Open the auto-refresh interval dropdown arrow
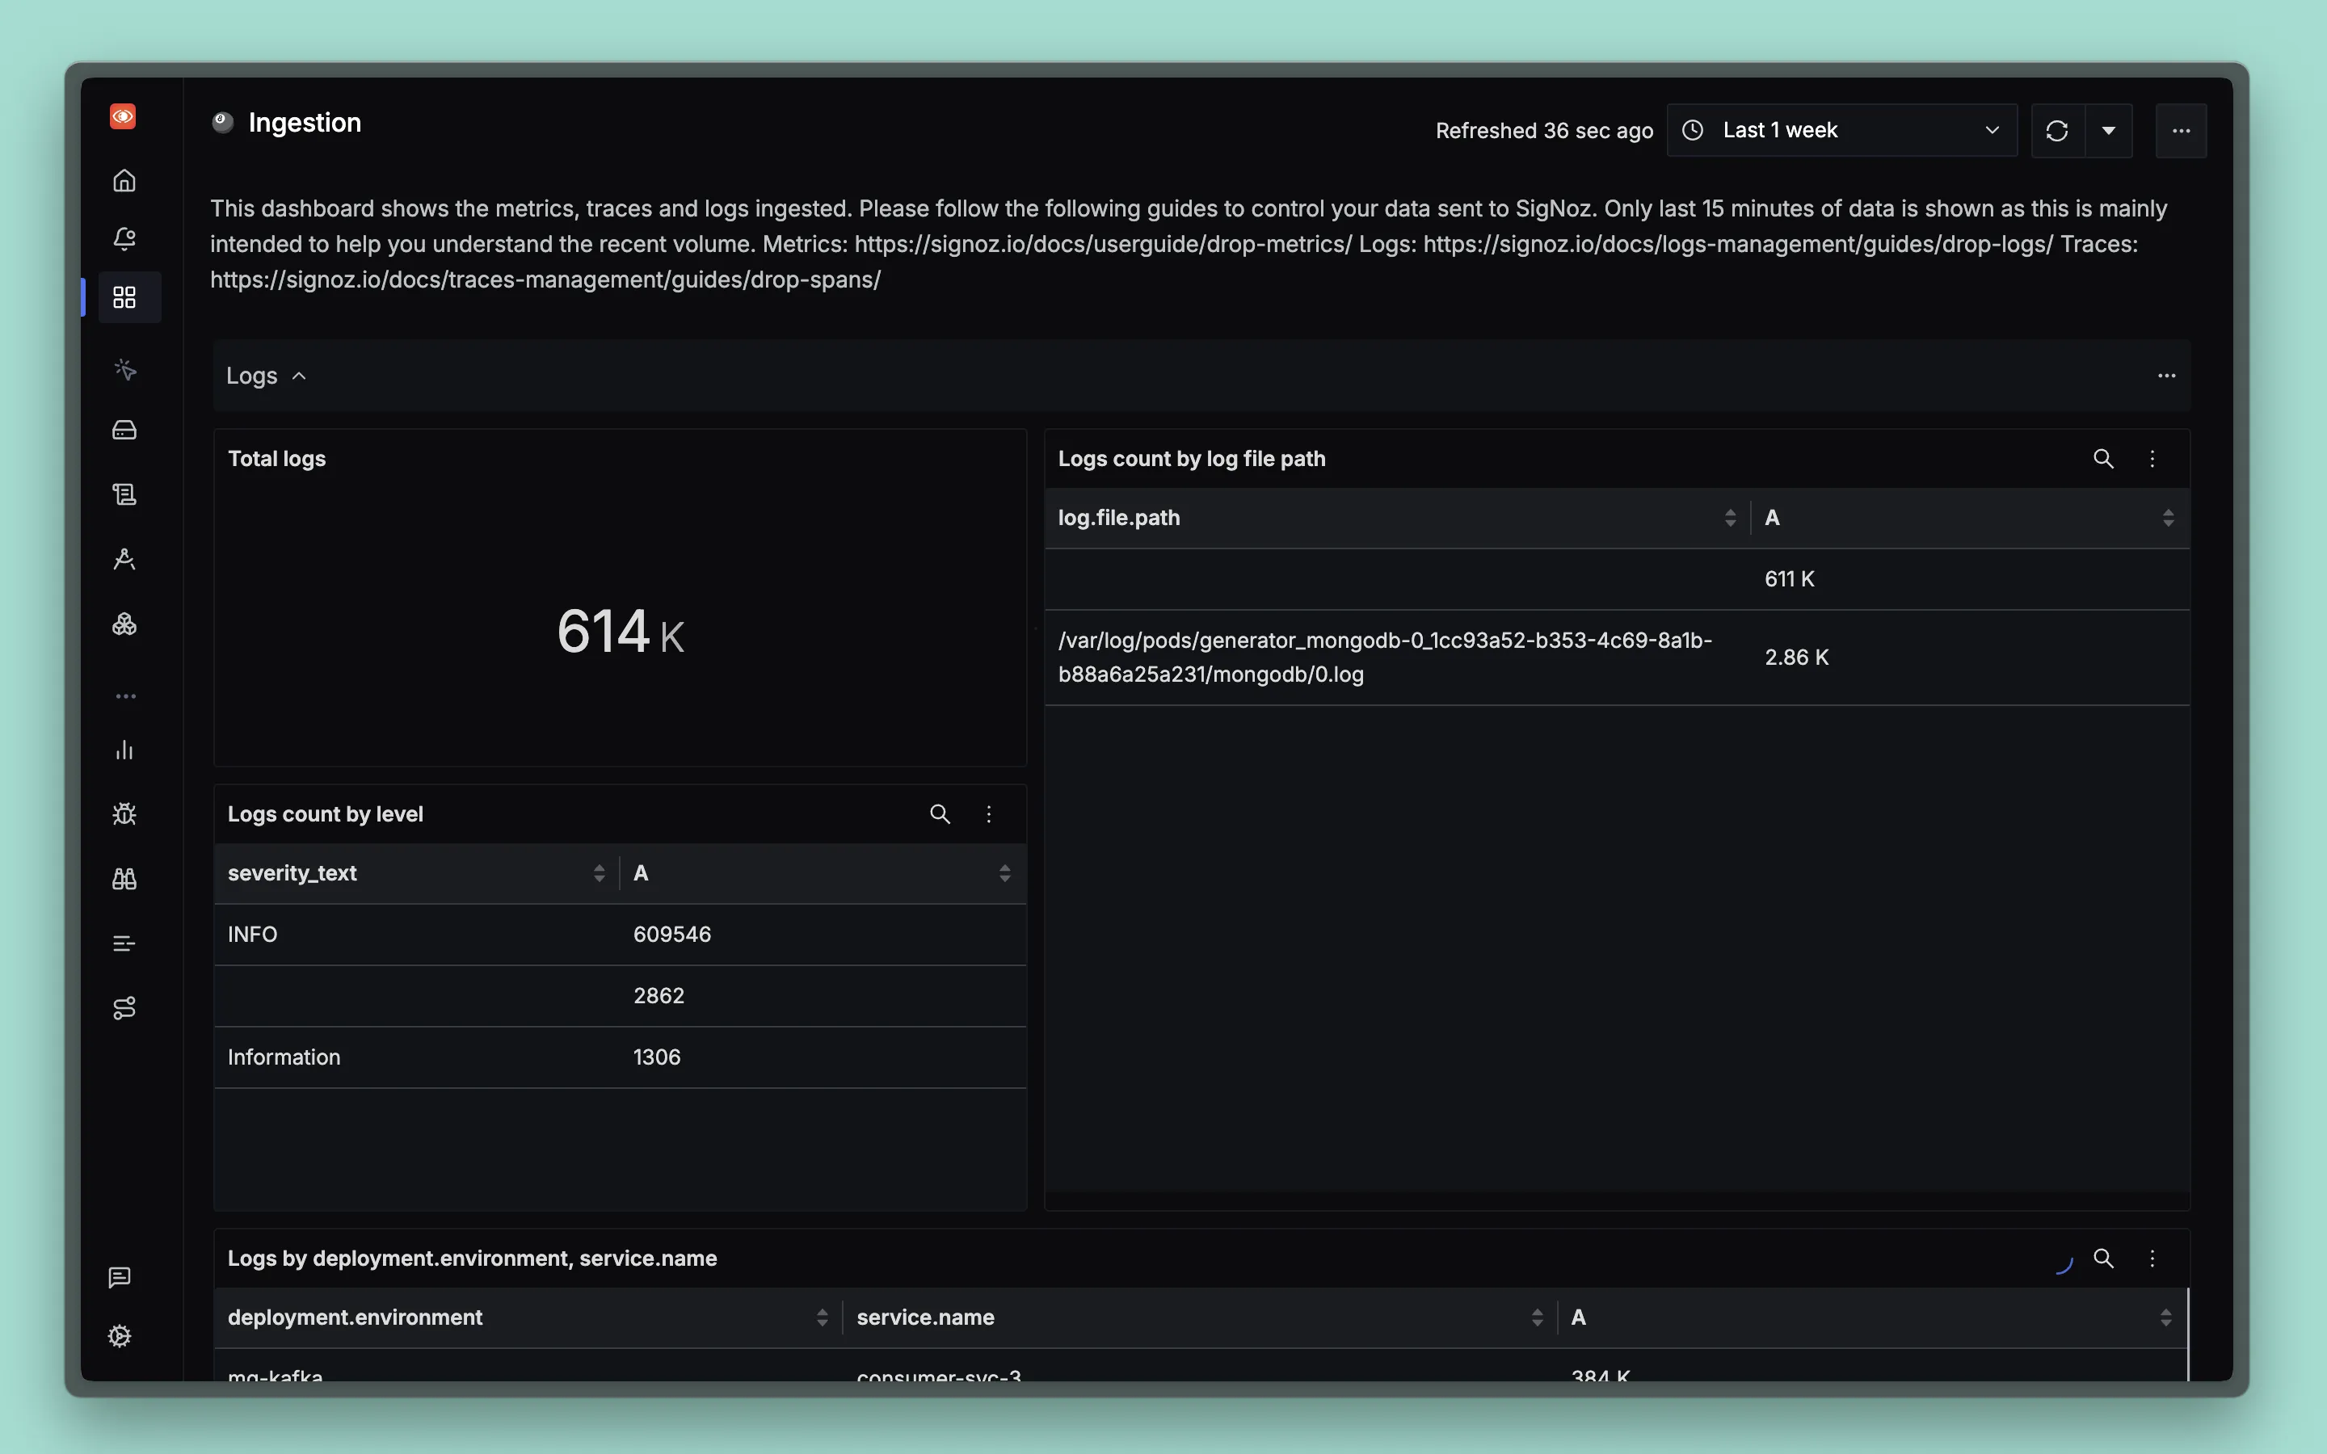Viewport: 2327px width, 1454px height. (2109, 131)
